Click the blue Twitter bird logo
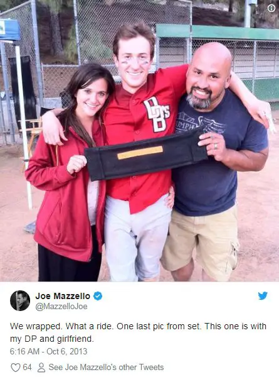The image size is (279, 377). click(263, 295)
